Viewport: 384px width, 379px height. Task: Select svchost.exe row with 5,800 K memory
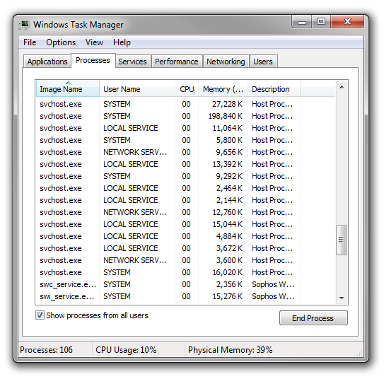point(185,140)
